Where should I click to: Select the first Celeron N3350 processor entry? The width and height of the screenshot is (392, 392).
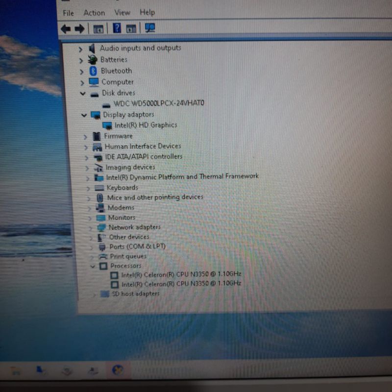pos(181,274)
